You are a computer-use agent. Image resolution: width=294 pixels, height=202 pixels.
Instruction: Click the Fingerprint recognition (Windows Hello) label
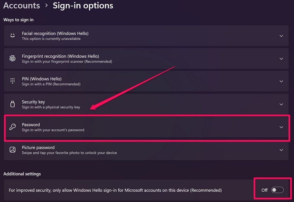point(60,56)
